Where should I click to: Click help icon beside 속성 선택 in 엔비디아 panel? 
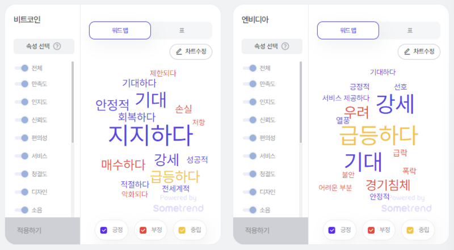pyautogui.click(x=285, y=46)
